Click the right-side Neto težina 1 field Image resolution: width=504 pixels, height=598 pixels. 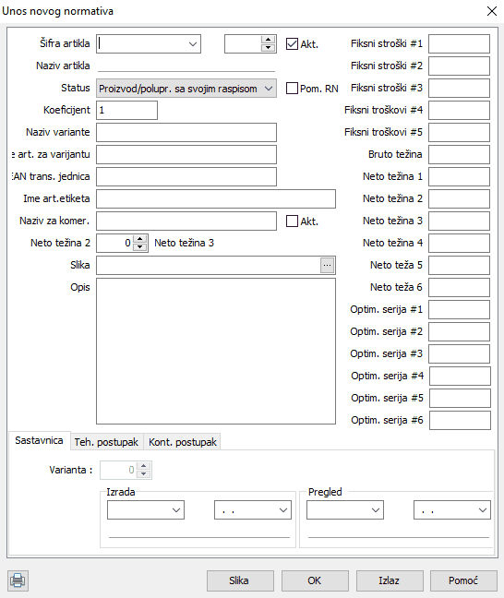click(x=459, y=176)
